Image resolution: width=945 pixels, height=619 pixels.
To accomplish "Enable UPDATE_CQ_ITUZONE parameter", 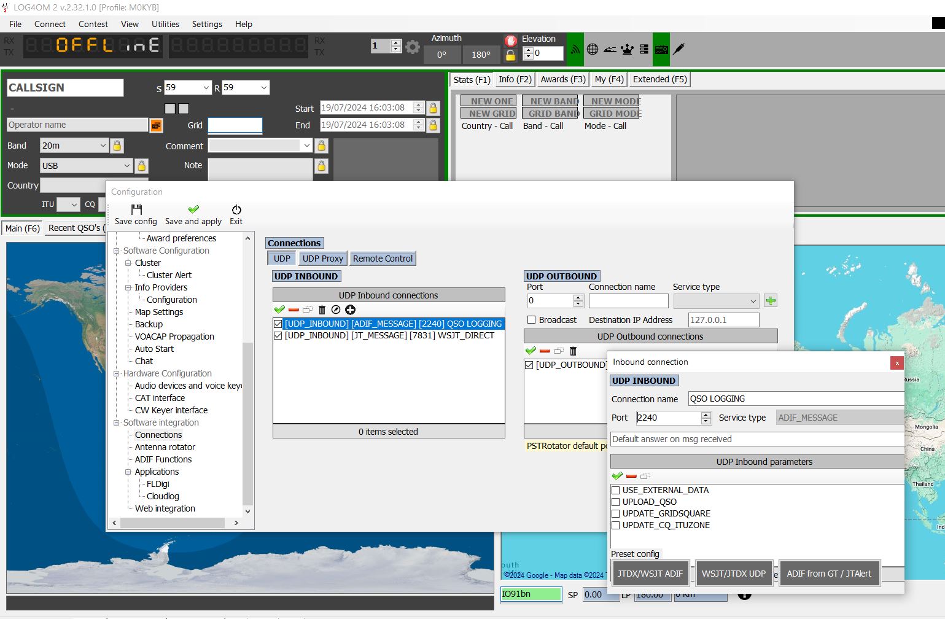I will tap(616, 525).
